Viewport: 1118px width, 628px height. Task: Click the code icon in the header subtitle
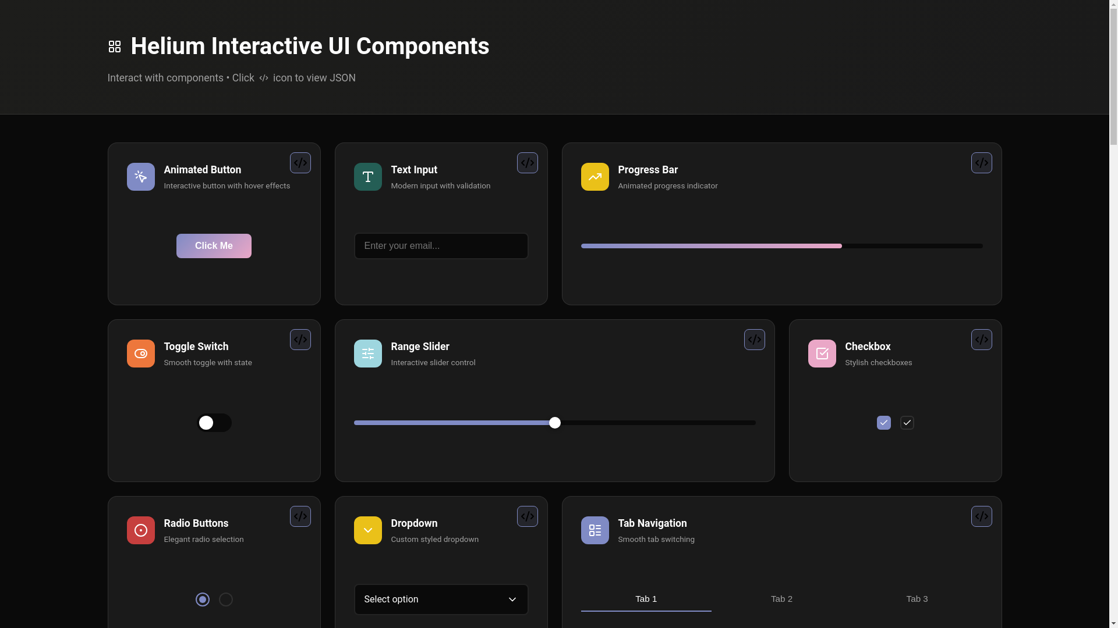(x=264, y=78)
